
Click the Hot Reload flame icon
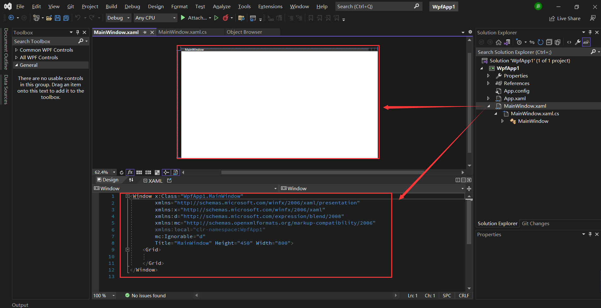[x=225, y=18]
